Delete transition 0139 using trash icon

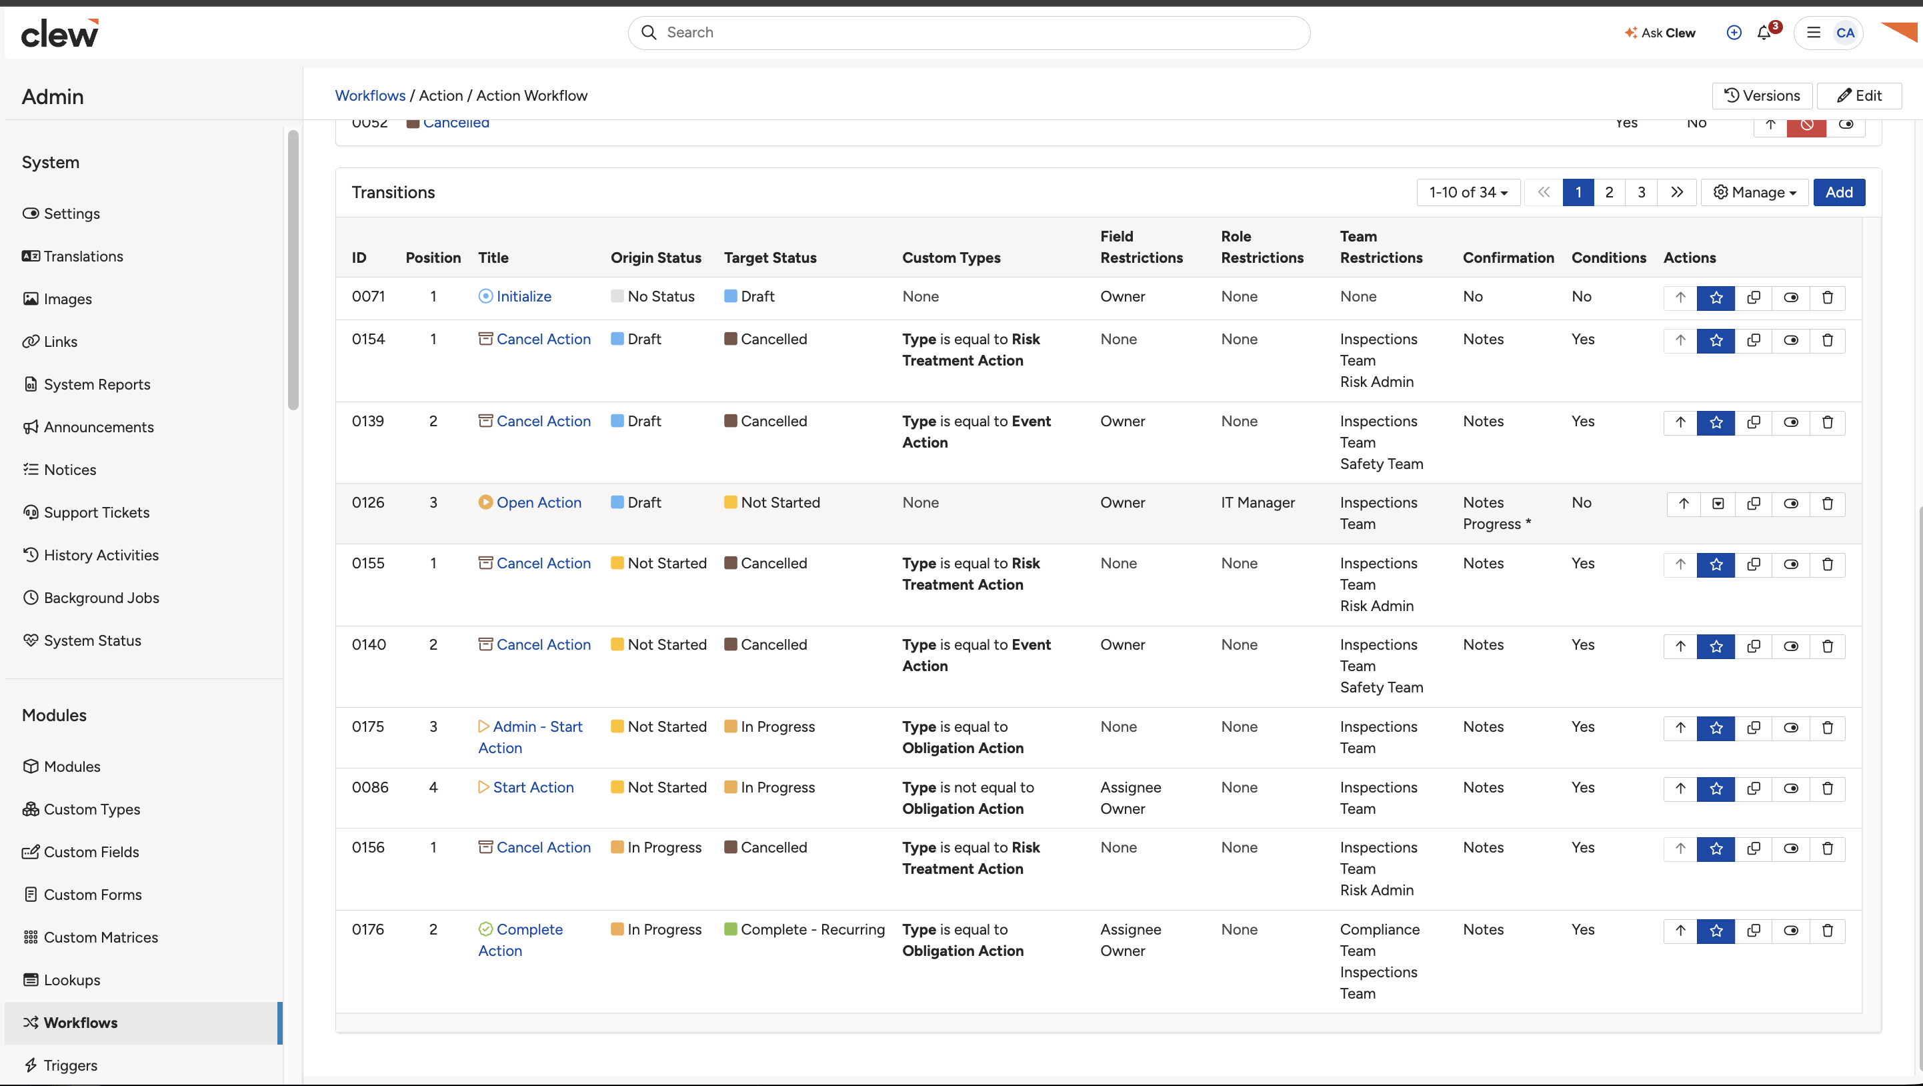click(1828, 422)
